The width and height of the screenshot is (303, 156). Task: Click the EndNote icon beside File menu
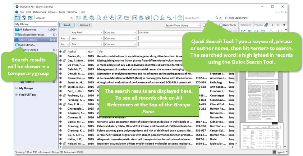(x=17, y=12)
